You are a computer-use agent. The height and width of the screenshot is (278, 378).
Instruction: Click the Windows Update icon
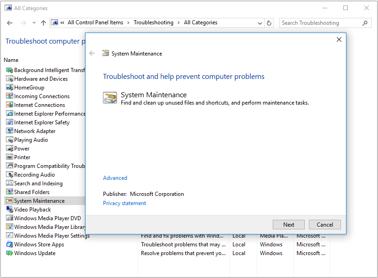click(x=9, y=253)
